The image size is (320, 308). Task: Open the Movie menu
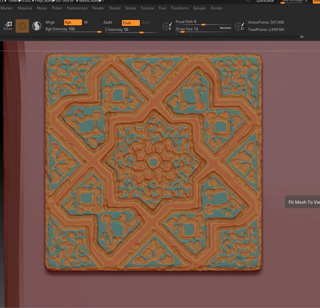(x=42, y=8)
